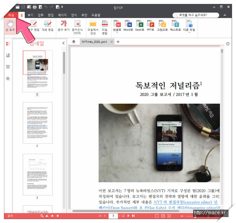Screen dimensions: 236x223
Task: Open a new tab with the plus button
Action: (x=118, y=42)
